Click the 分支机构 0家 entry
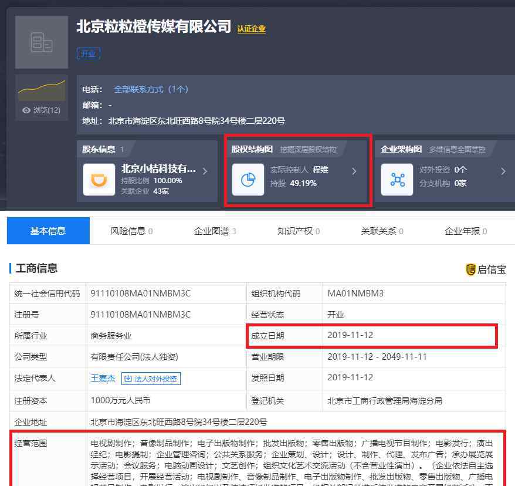Viewport: 515px width, 486px height. [x=443, y=183]
